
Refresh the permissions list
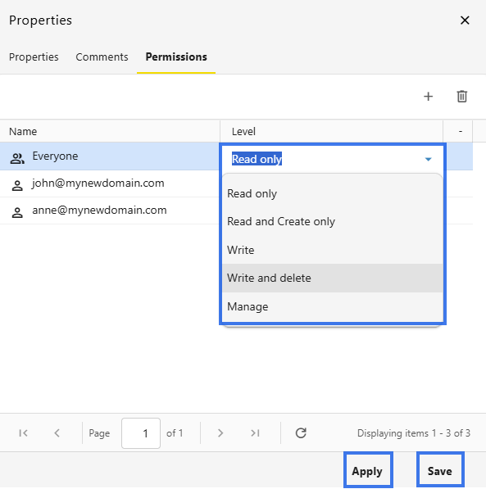point(301,433)
